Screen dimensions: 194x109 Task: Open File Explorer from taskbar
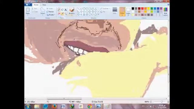point(37,106)
